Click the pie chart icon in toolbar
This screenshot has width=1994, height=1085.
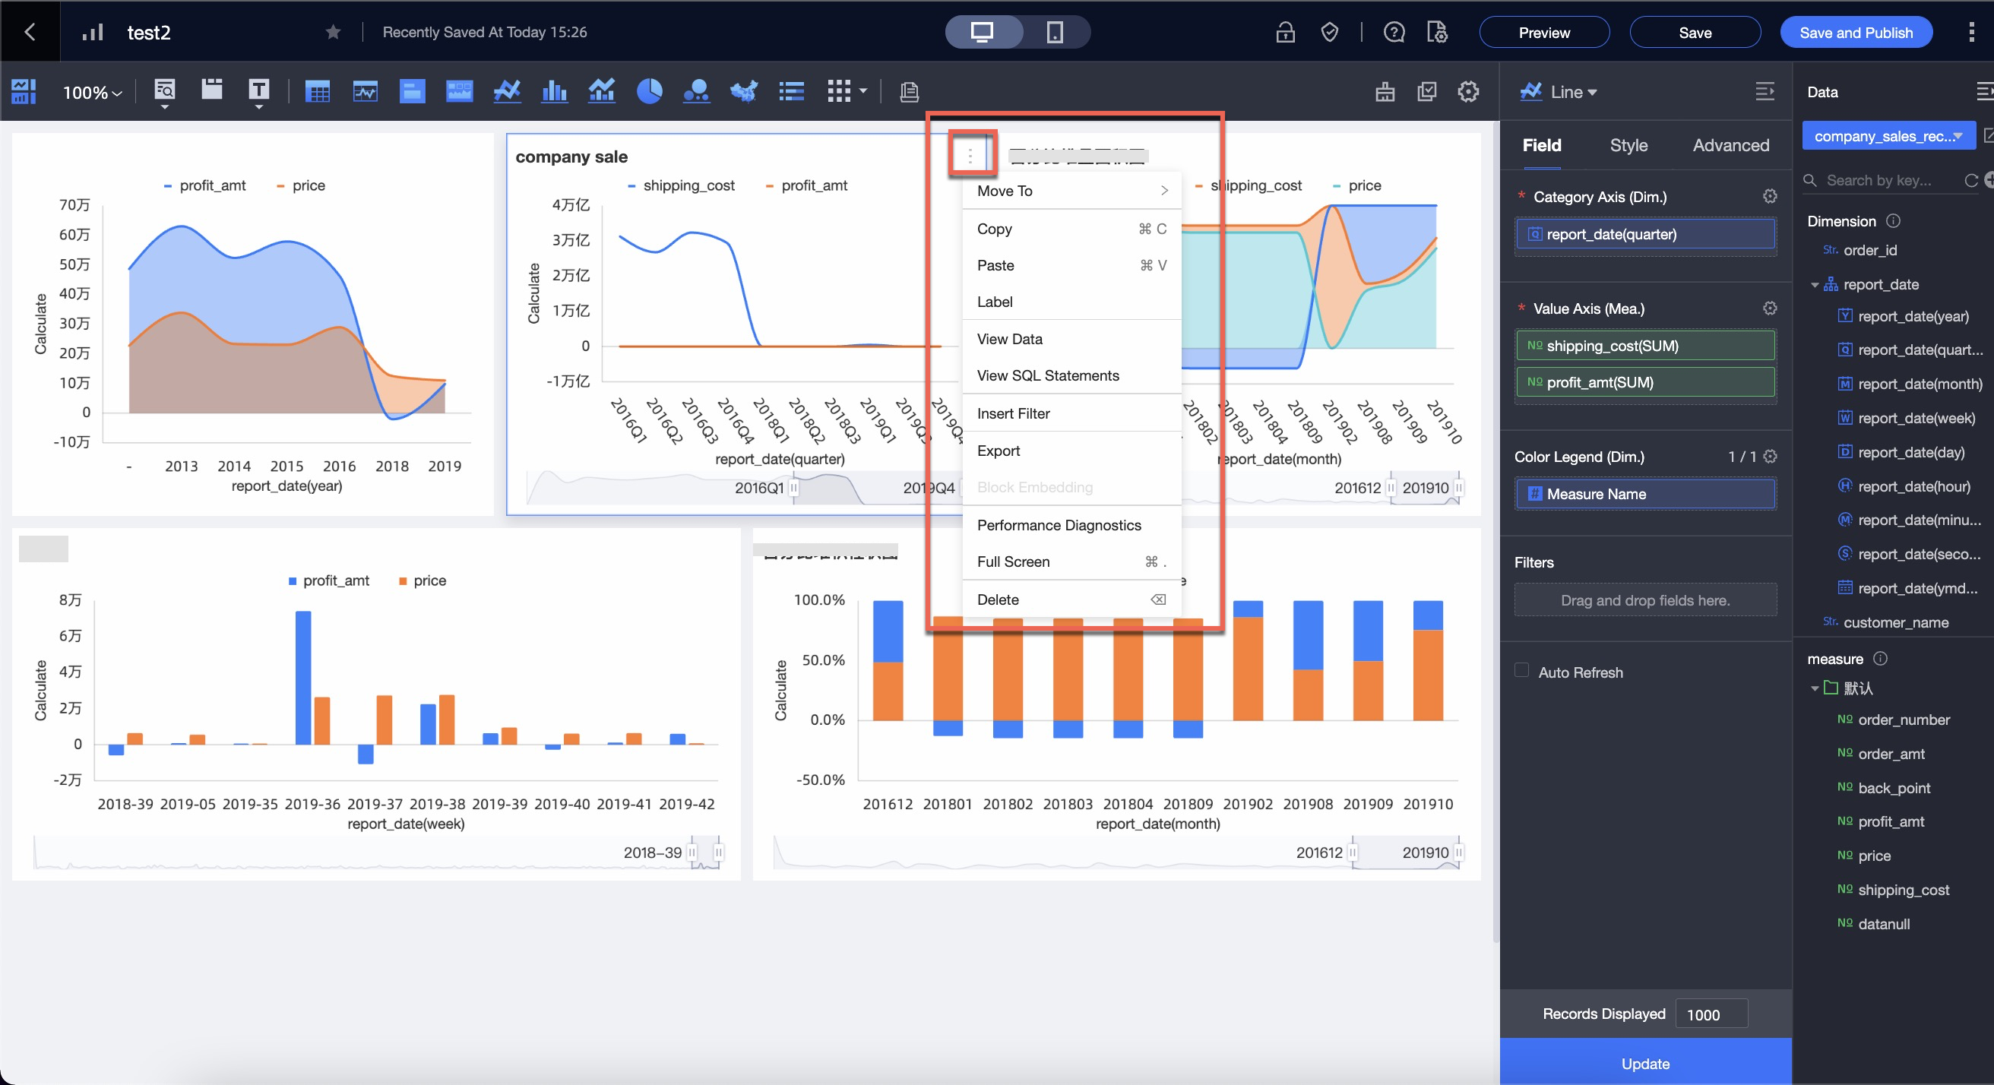click(649, 91)
